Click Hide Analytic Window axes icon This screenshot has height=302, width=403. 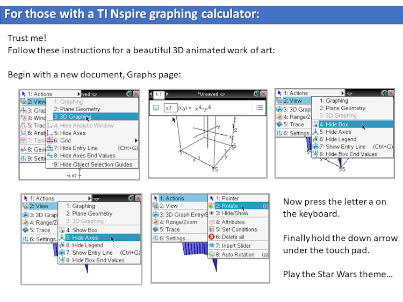coord(49,125)
